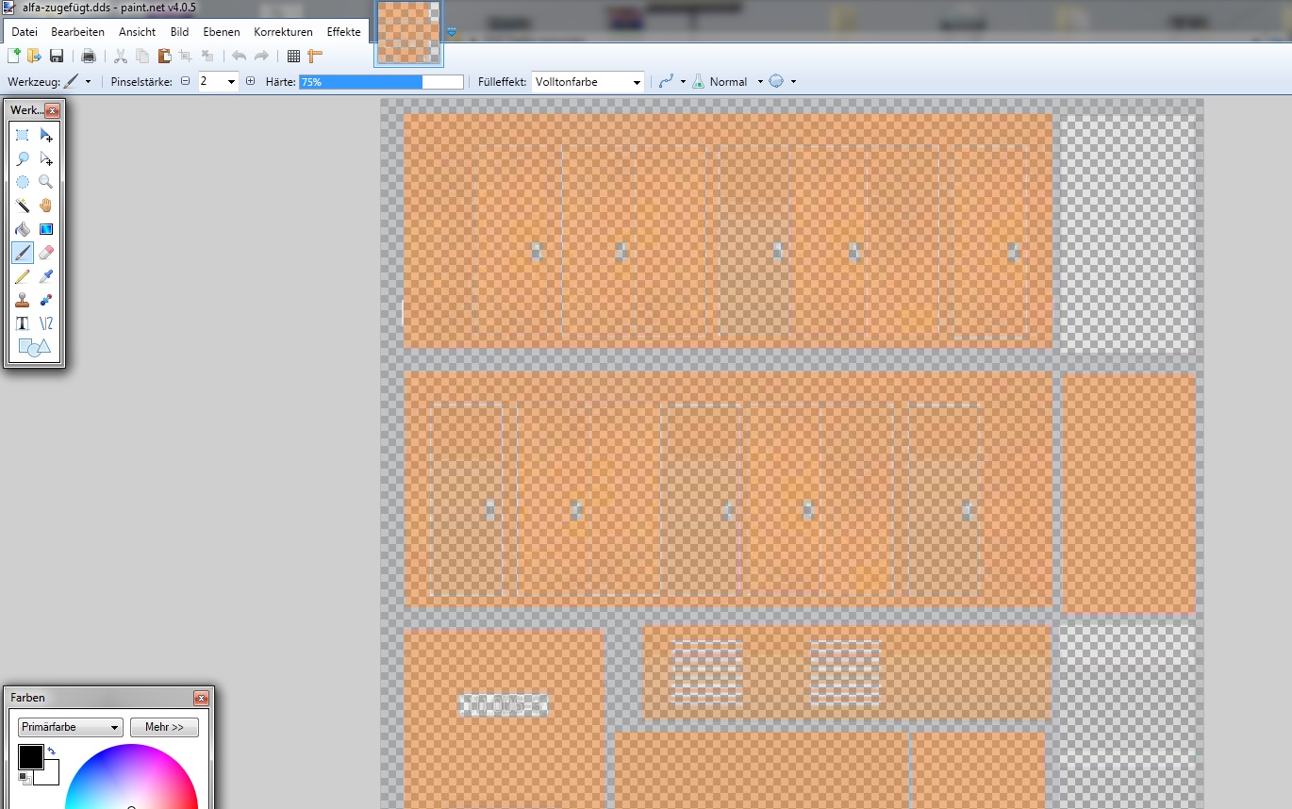Open the Primärfarbe dropdown in Farben
This screenshot has width=1292, height=809.
(71, 727)
